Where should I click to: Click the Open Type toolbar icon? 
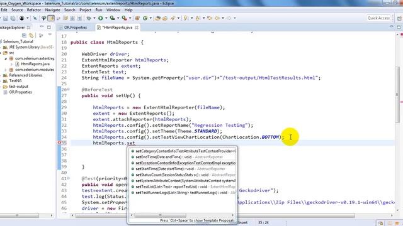[157, 18]
